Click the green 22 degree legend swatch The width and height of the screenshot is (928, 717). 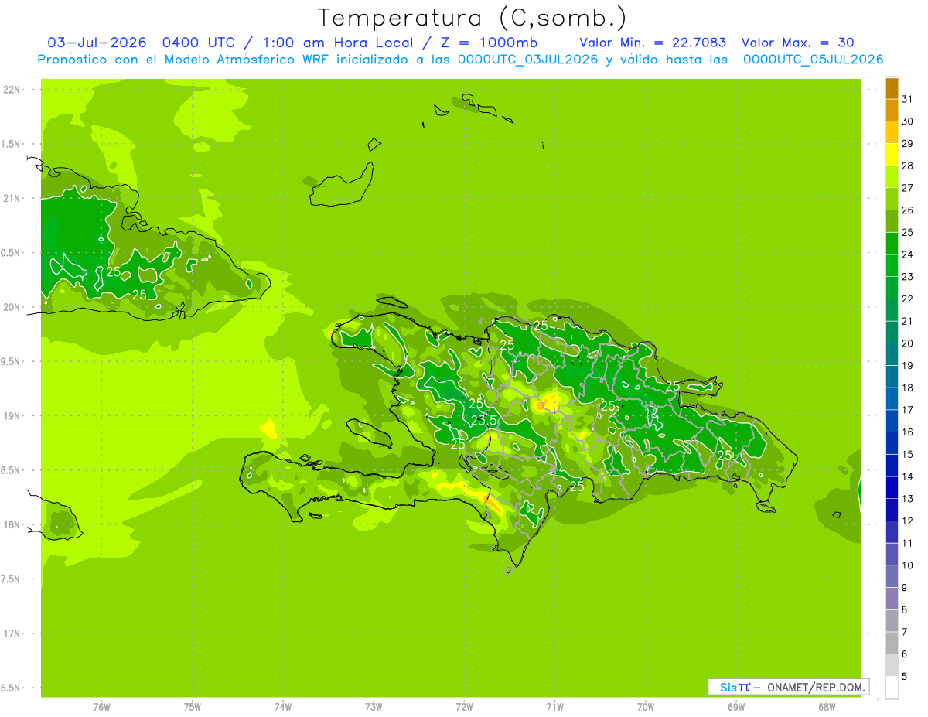[x=892, y=310]
